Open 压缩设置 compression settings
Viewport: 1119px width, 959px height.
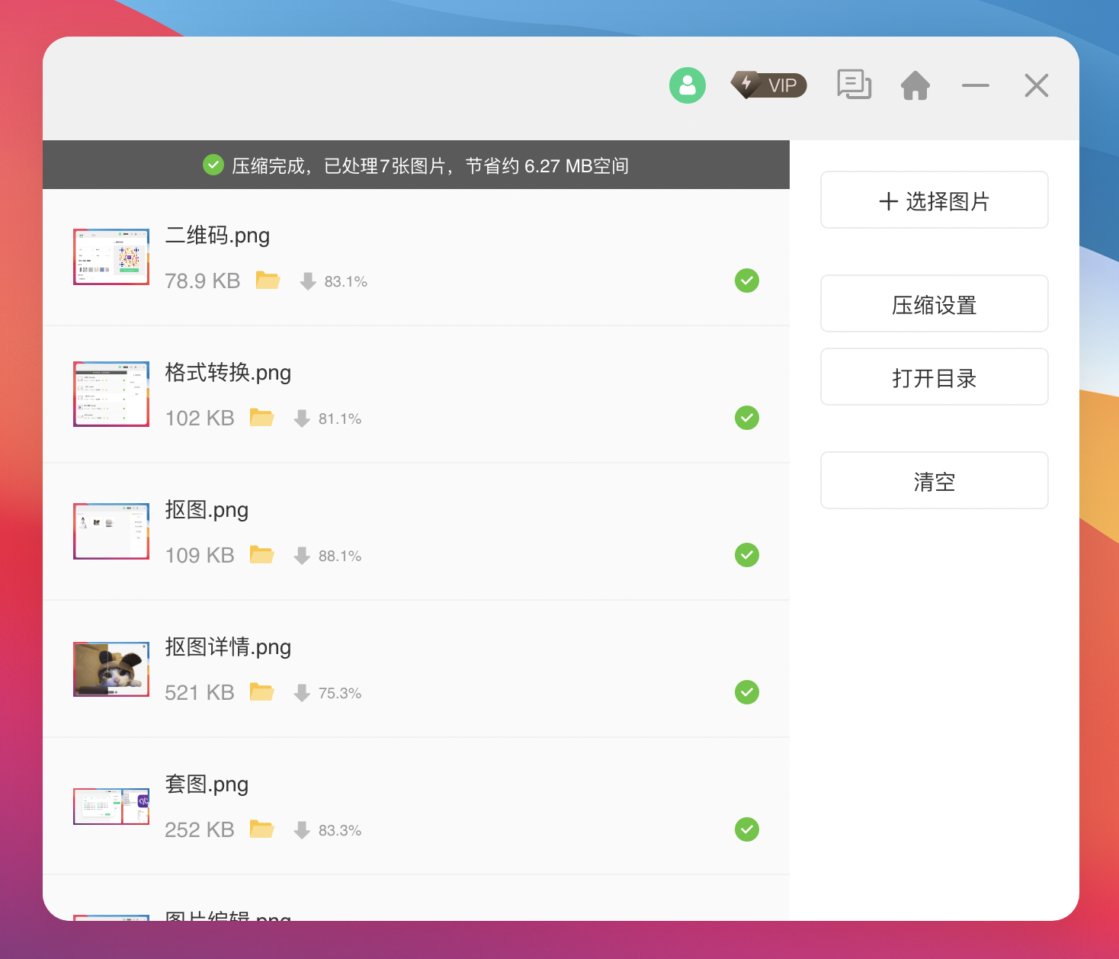tap(934, 304)
